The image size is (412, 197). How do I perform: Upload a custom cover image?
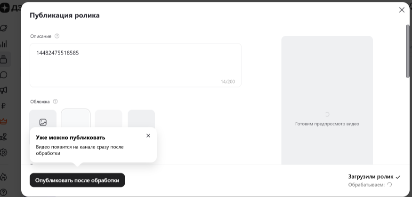point(43,122)
